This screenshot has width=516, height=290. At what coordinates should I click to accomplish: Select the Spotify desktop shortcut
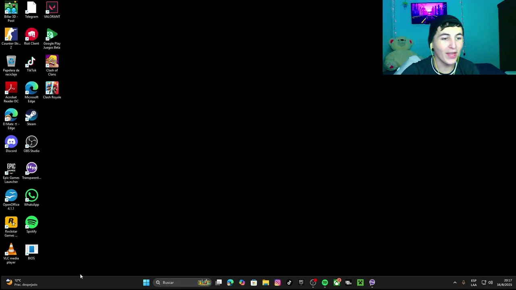[31, 225]
